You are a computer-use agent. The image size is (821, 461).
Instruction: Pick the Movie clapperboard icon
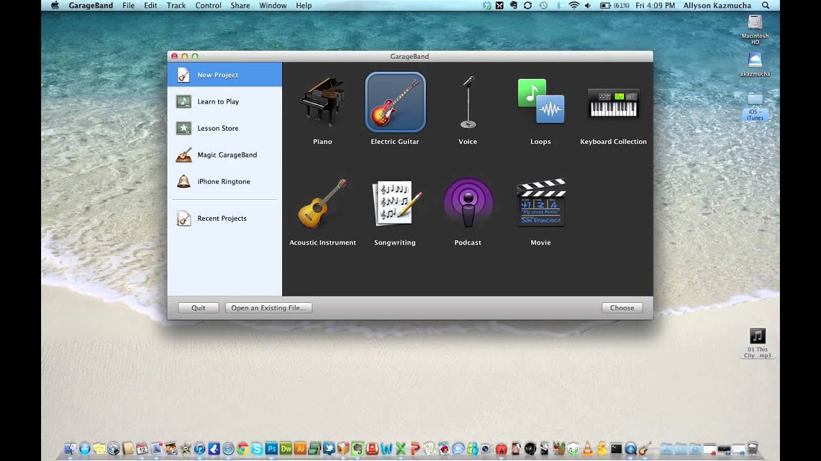coord(541,203)
